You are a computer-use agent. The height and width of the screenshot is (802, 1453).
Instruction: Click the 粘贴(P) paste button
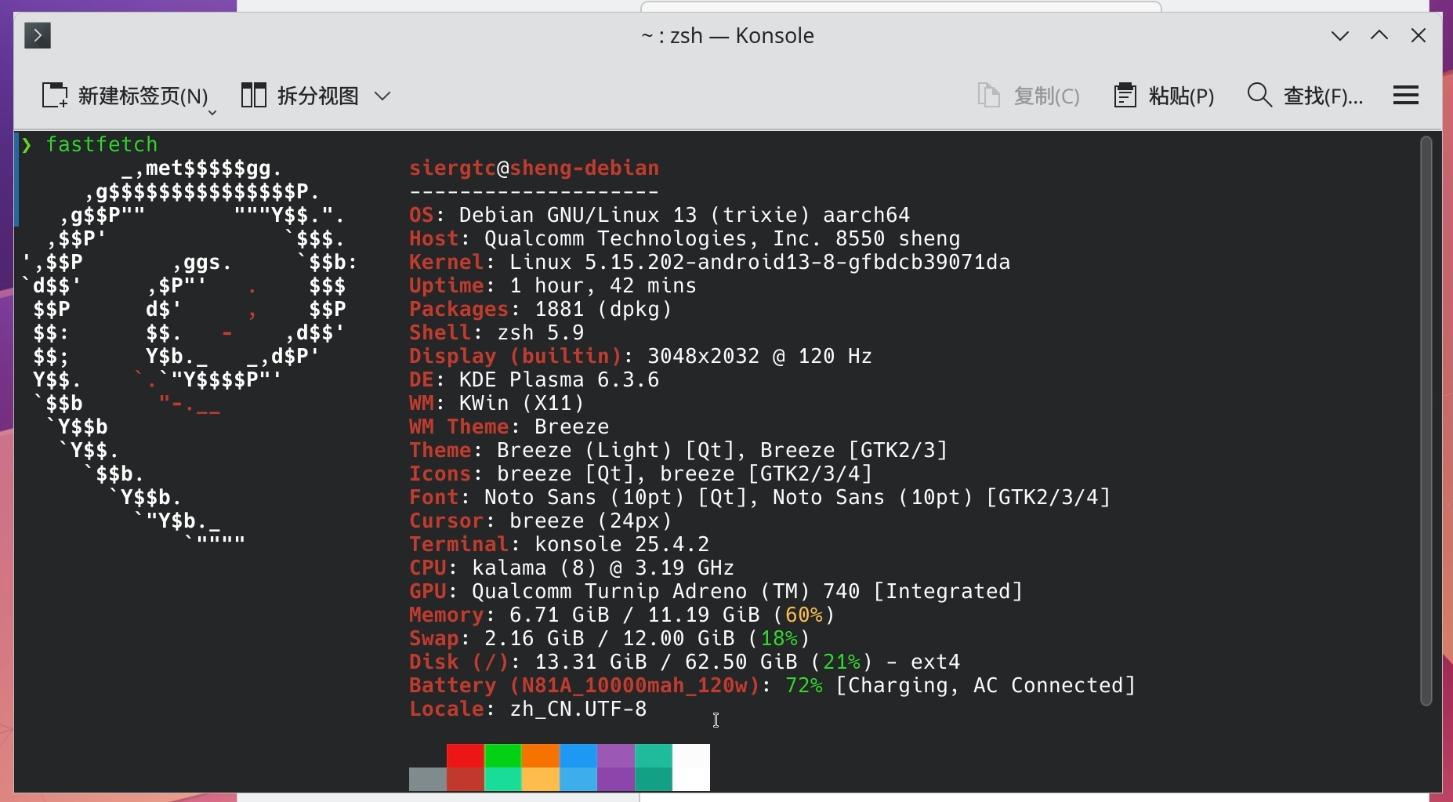[x=1164, y=96]
